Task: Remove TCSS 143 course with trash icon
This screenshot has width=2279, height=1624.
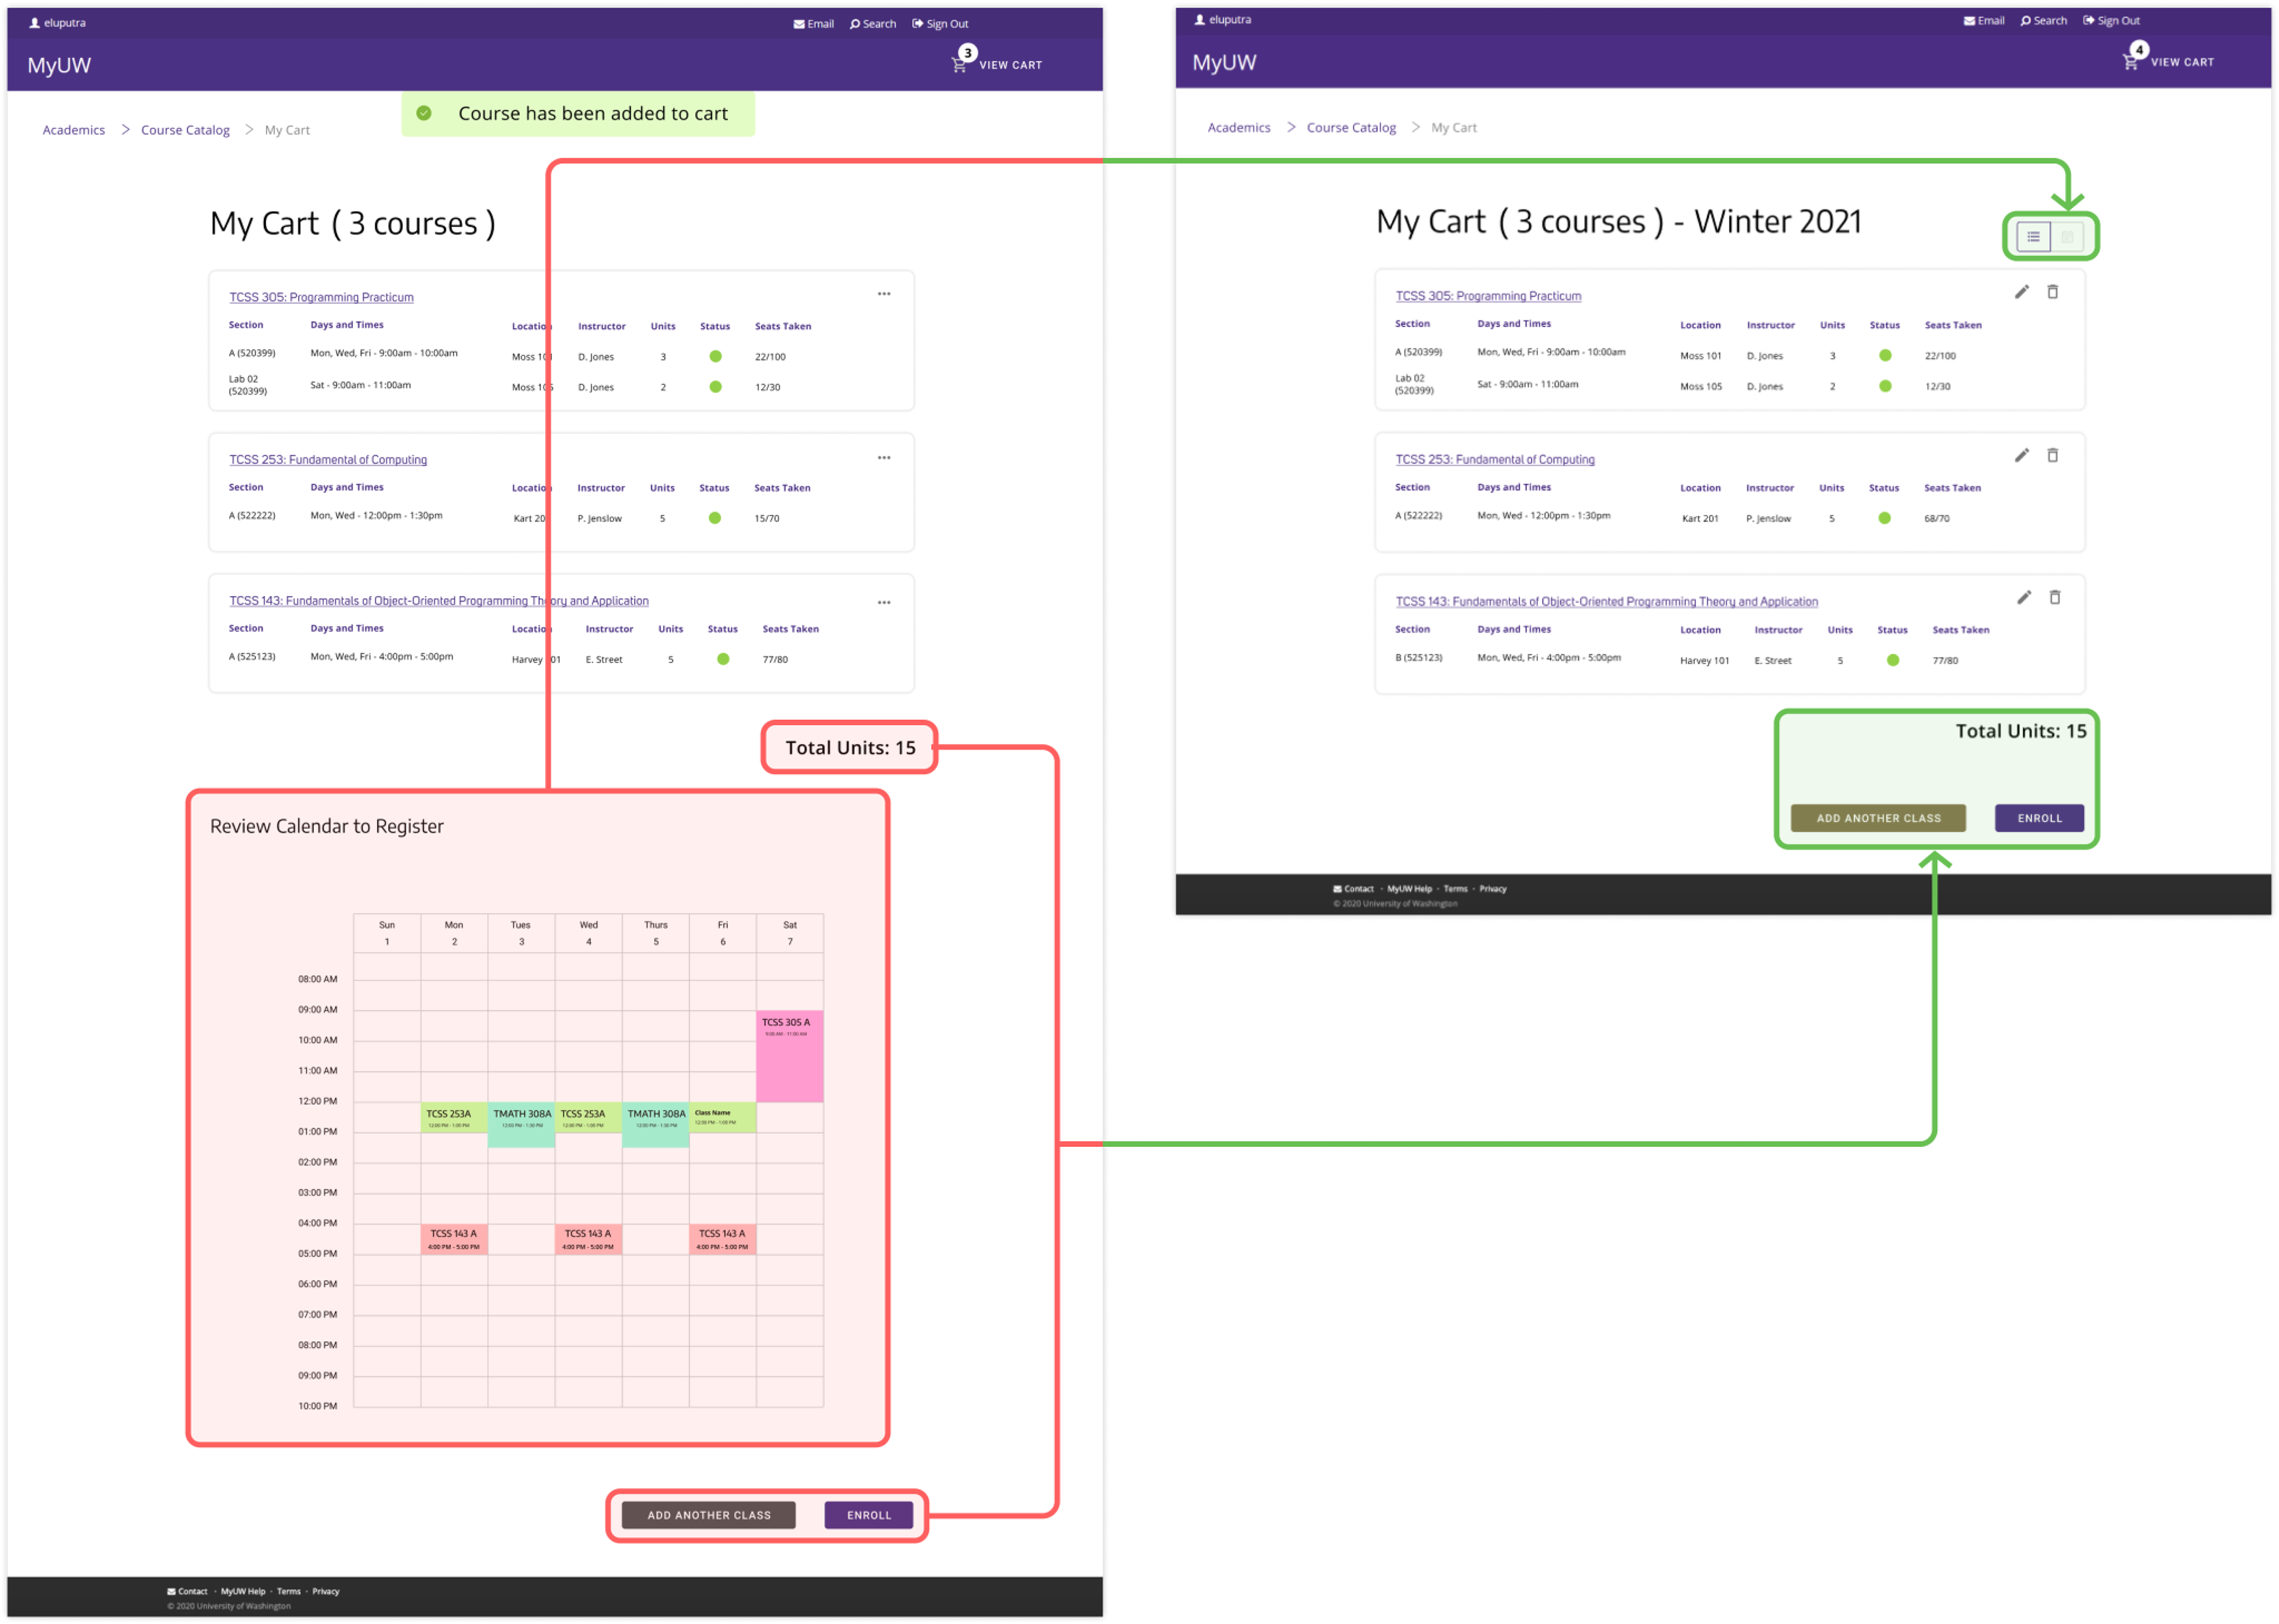Action: click(x=2054, y=598)
